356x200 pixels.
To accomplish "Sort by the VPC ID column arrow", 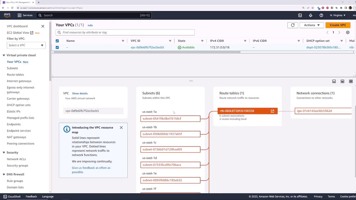I will (x=170, y=41).
